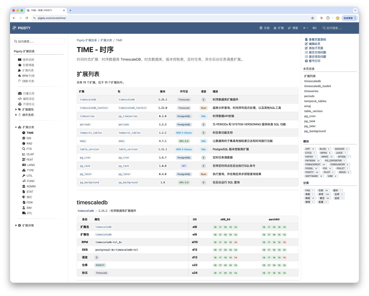Select the GIS globe category icon
This screenshot has height=296, width=369.
point(24,138)
